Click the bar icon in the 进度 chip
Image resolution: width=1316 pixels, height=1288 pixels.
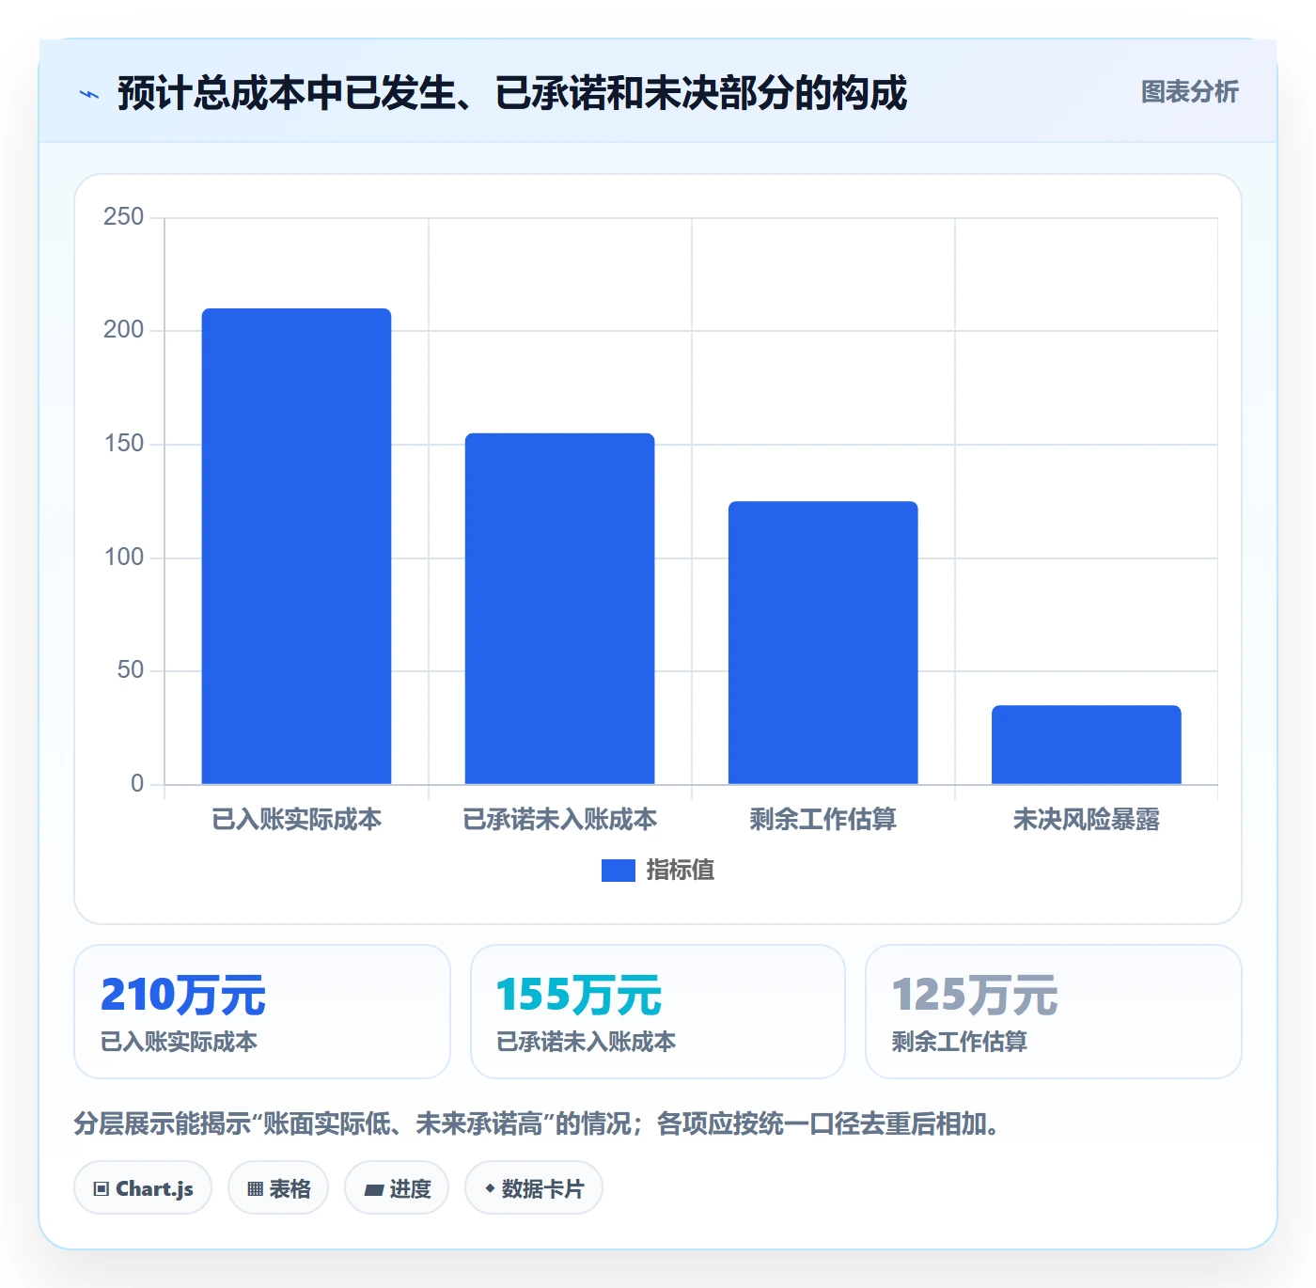[373, 1190]
